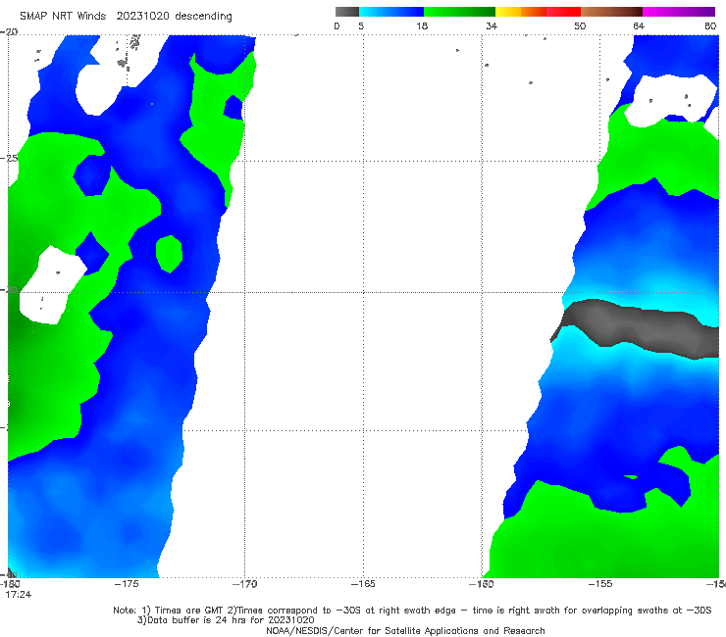This screenshot has width=726, height=637.
Task: Click the magenta-purple segment of the color bar
Action: pos(679,12)
